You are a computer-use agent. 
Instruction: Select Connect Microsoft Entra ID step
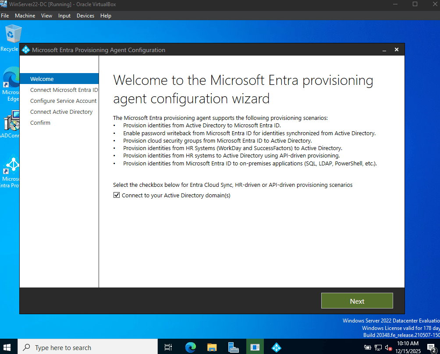click(64, 90)
